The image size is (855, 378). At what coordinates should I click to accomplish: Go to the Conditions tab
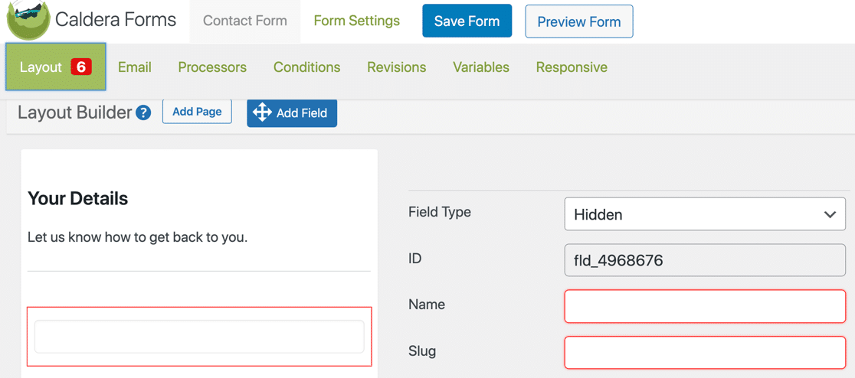(306, 67)
